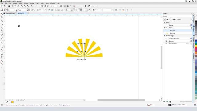Expand the Sun rays group
Viewport: 197px width, 111px height.
165,33
